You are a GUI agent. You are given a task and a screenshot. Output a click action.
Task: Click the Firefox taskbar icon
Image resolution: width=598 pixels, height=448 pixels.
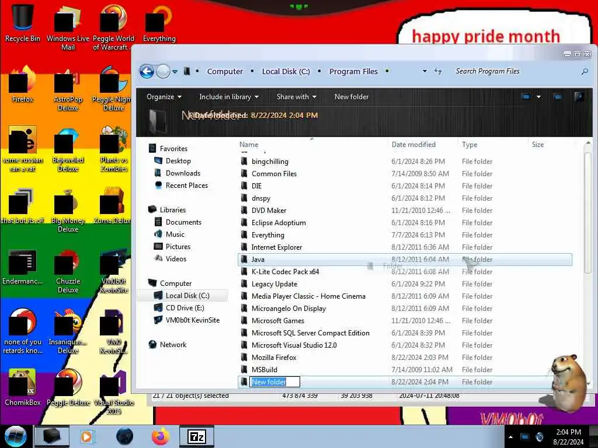[161, 436]
